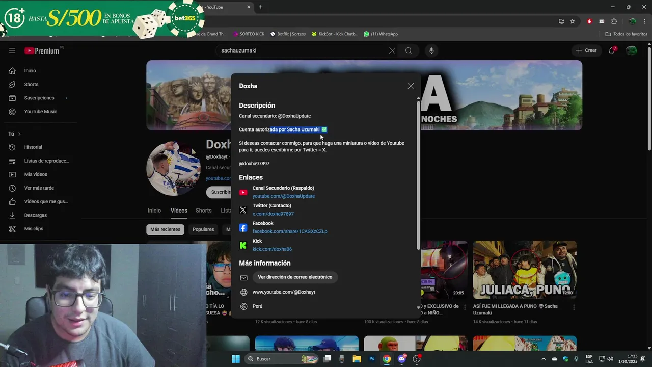Switch to the Inicio channel tab

click(x=154, y=211)
